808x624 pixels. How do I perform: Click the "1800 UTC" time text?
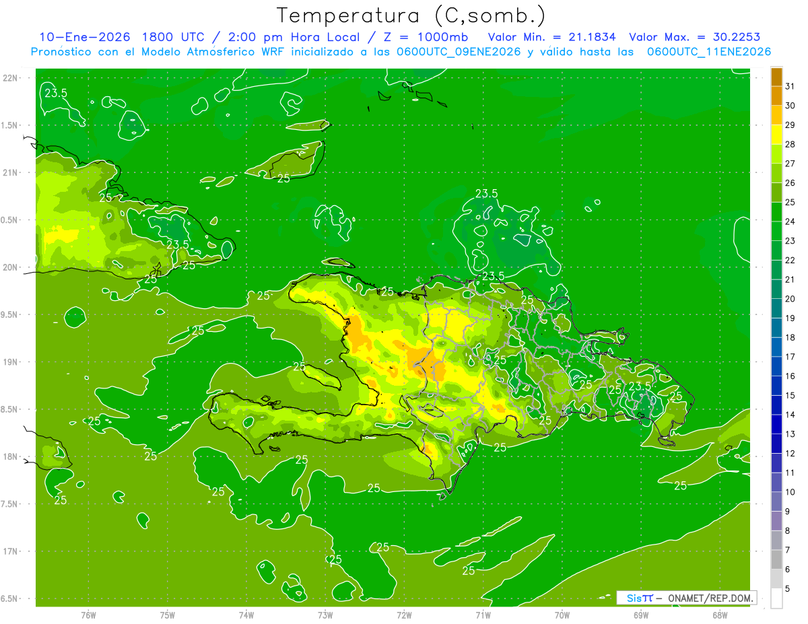click(173, 37)
